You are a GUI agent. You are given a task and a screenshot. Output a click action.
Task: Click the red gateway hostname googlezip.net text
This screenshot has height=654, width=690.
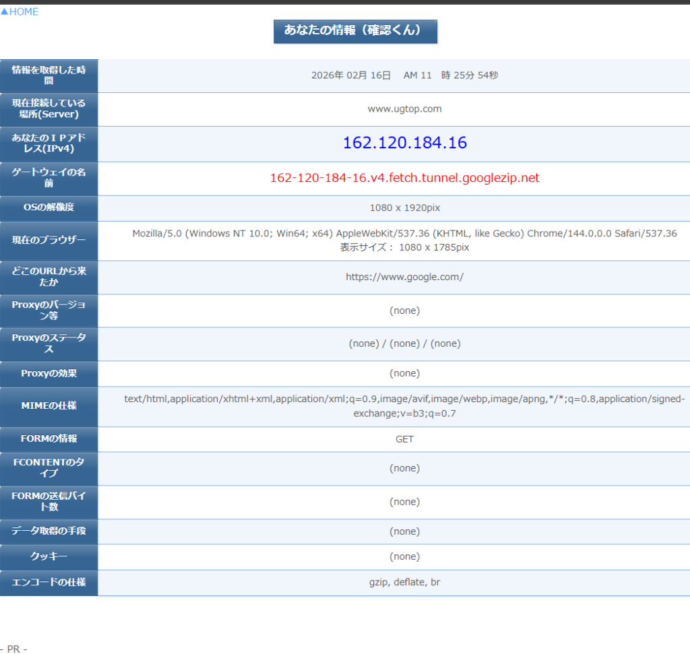(x=404, y=178)
